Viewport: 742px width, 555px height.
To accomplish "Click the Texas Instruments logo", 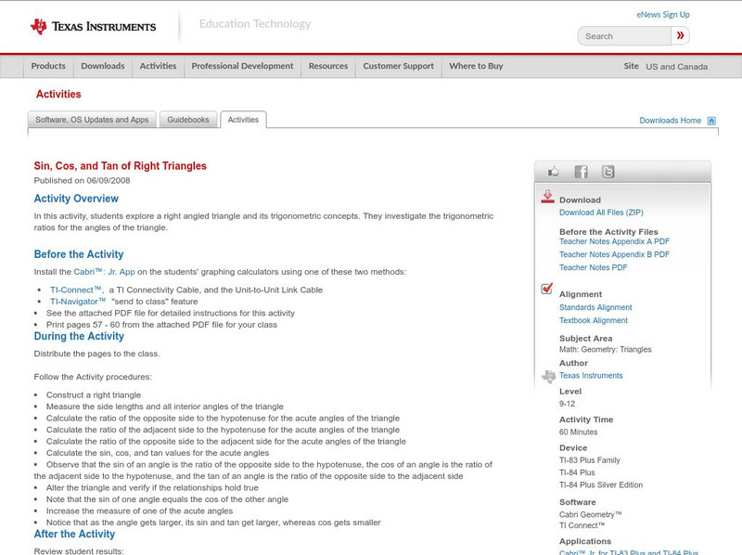I will click(93, 26).
